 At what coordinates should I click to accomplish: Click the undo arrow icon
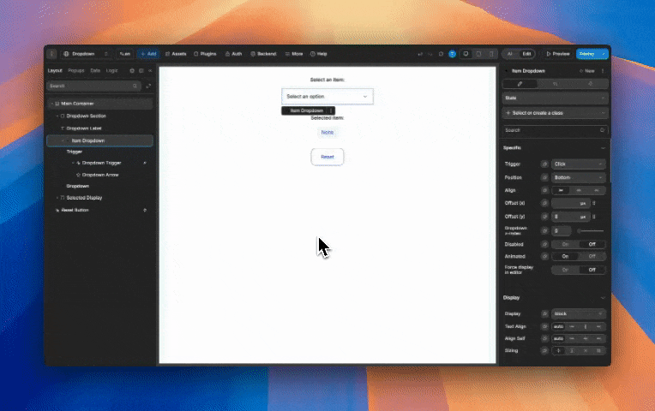click(x=420, y=54)
